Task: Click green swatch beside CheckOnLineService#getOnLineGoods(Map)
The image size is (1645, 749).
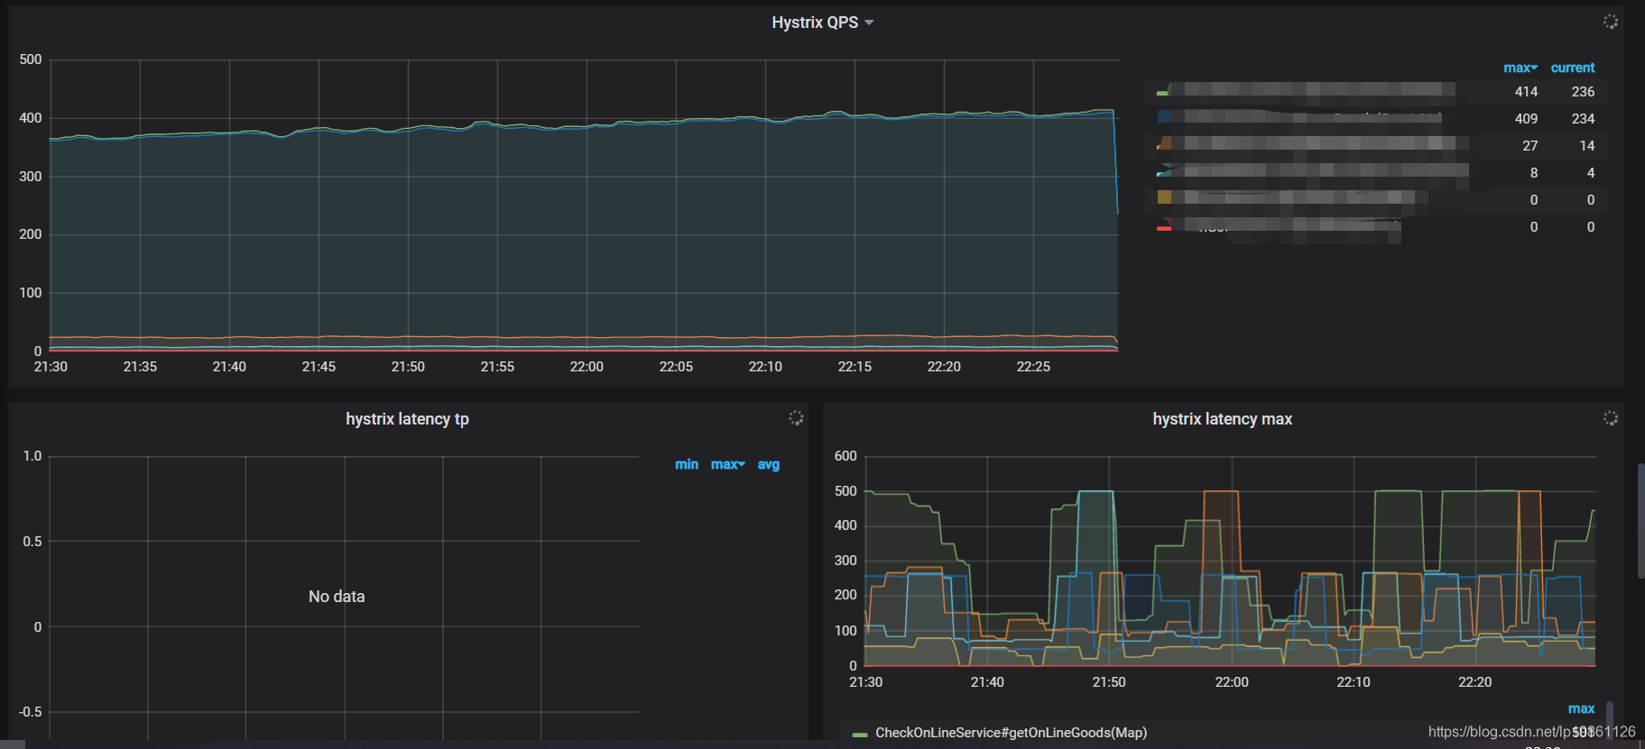Action: tap(860, 735)
